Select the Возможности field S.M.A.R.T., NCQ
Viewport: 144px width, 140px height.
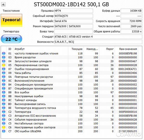click(98, 42)
